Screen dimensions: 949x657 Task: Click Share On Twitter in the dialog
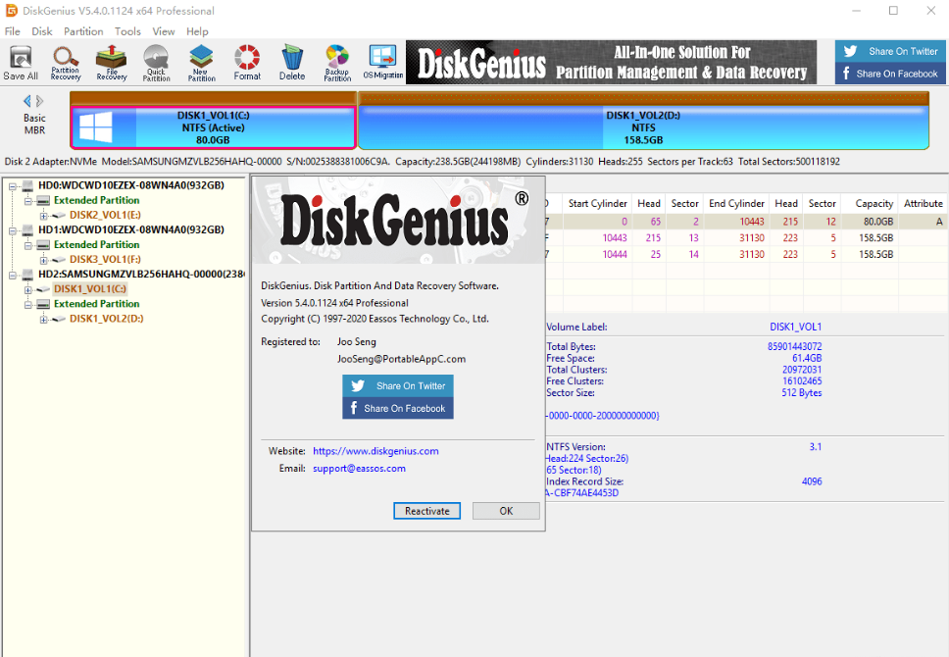click(x=398, y=386)
